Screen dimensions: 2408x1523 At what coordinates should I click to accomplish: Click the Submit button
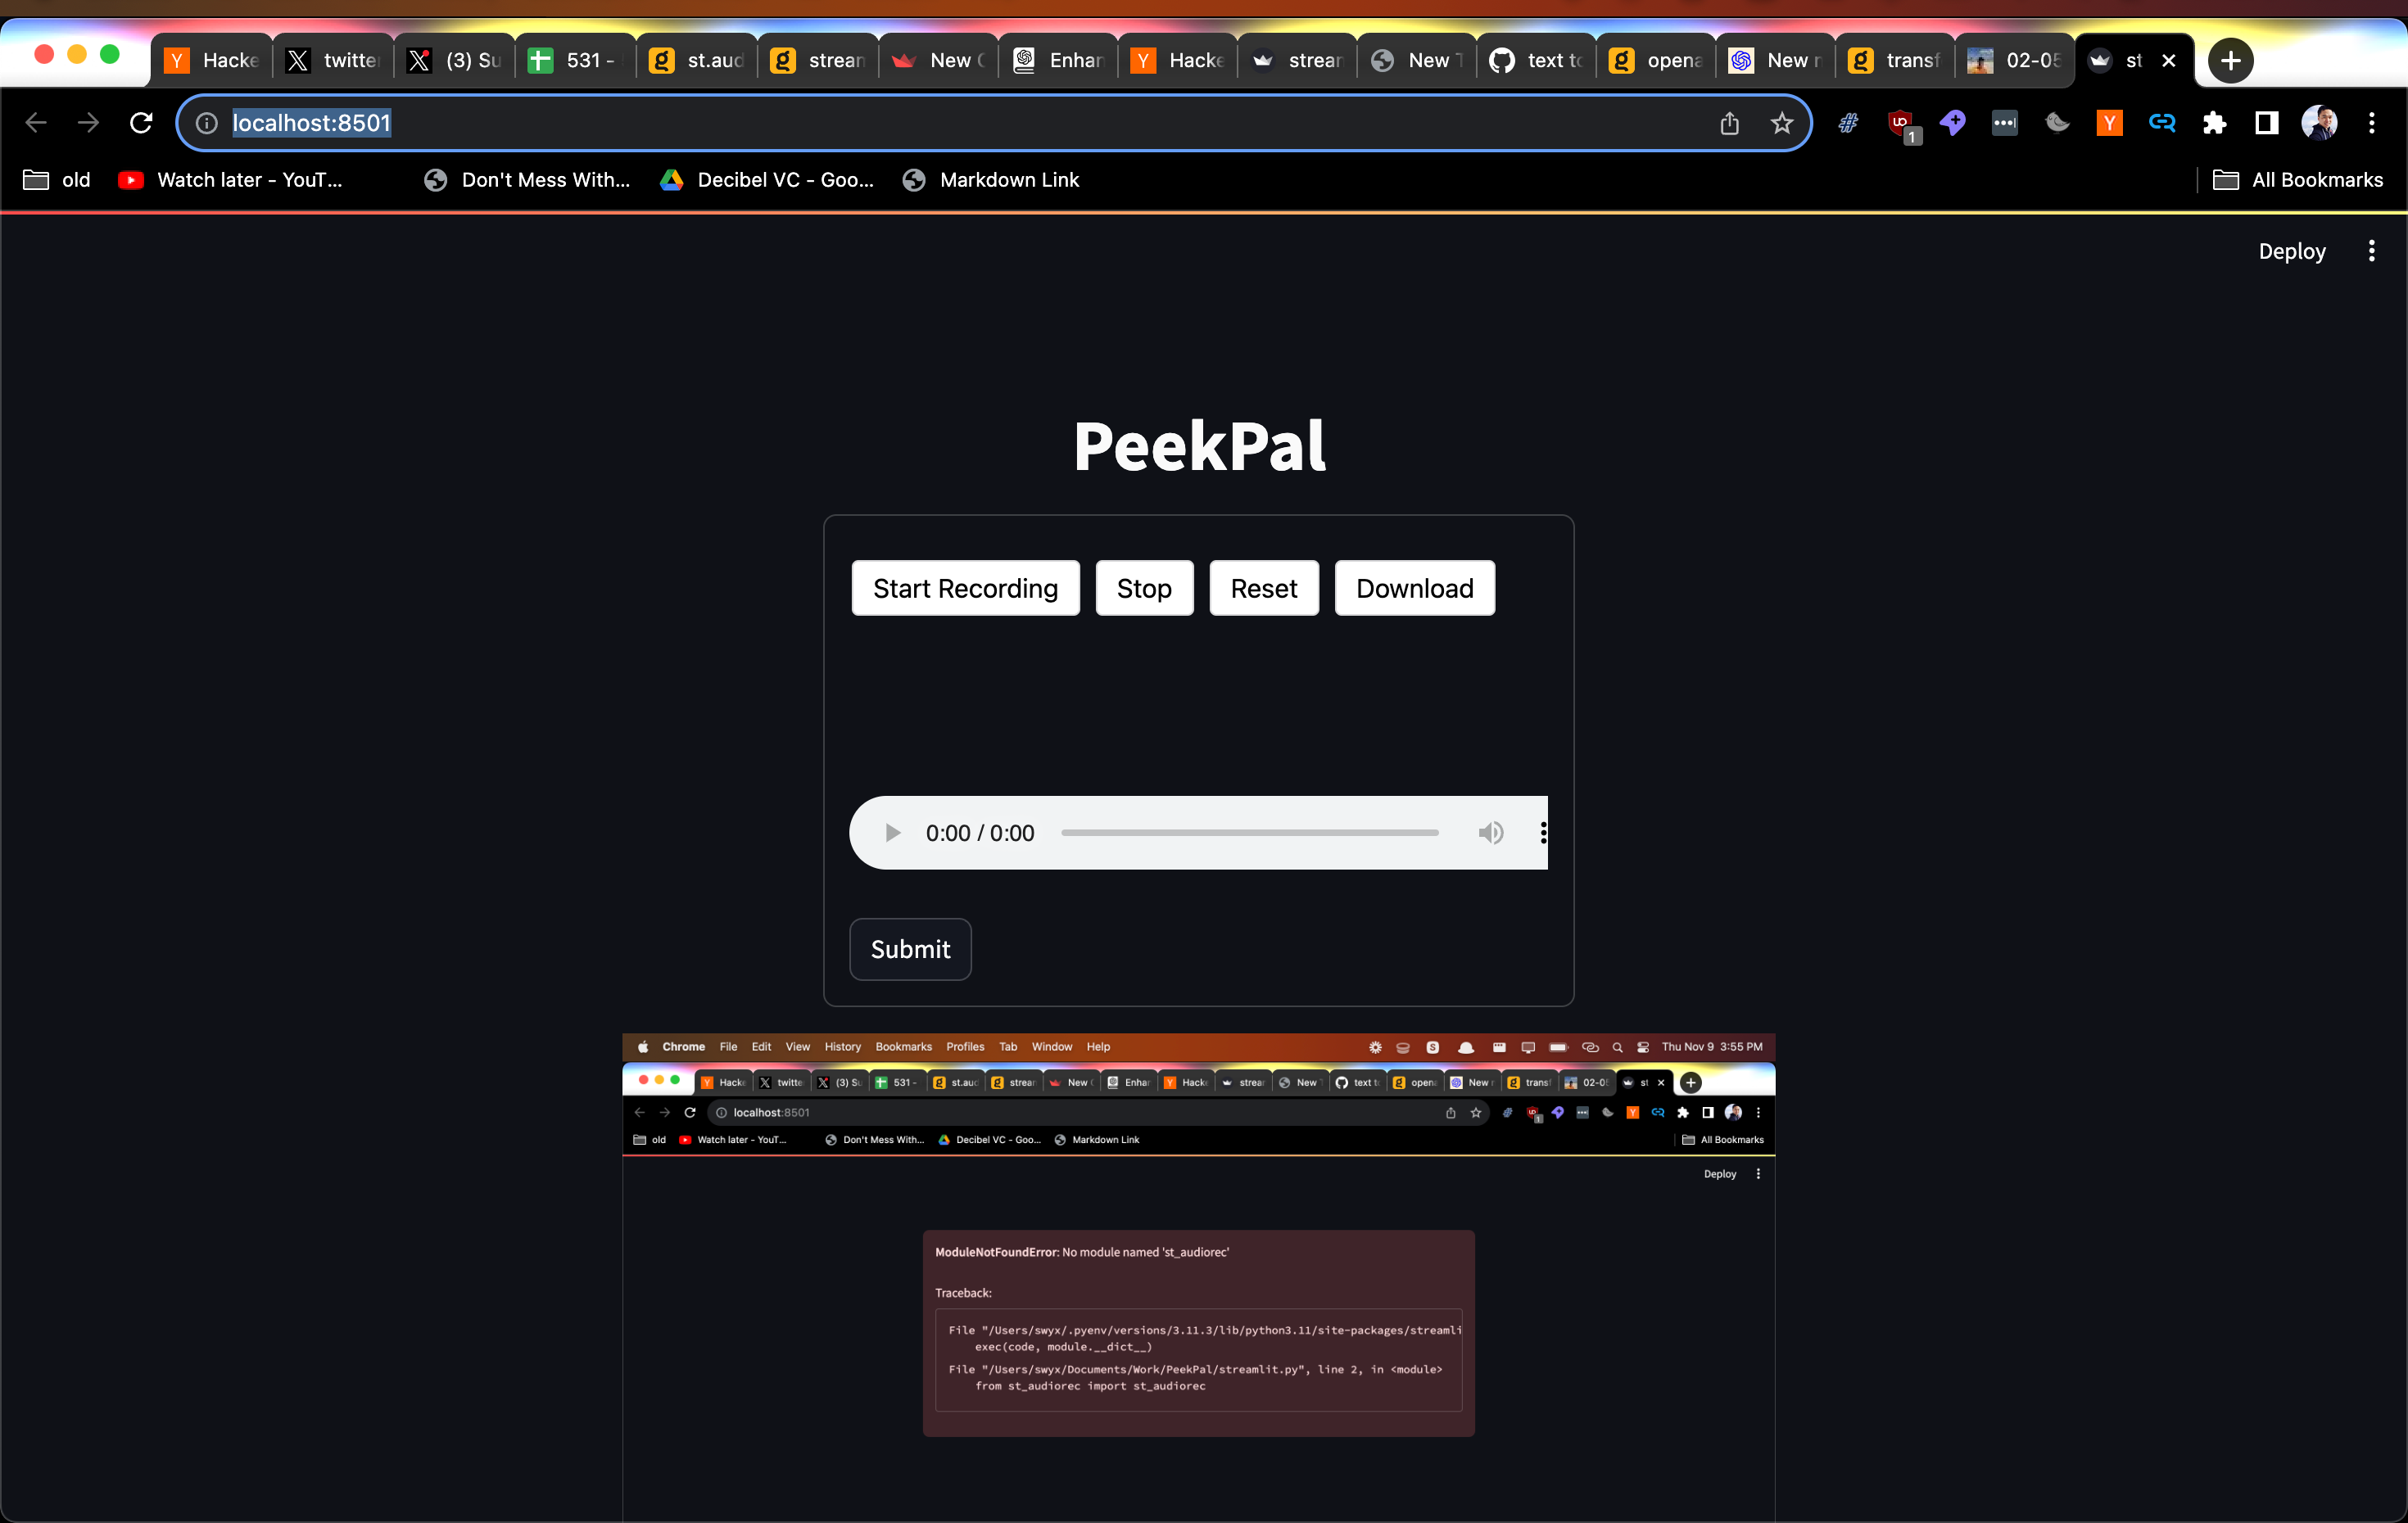pyautogui.click(x=910, y=949)
